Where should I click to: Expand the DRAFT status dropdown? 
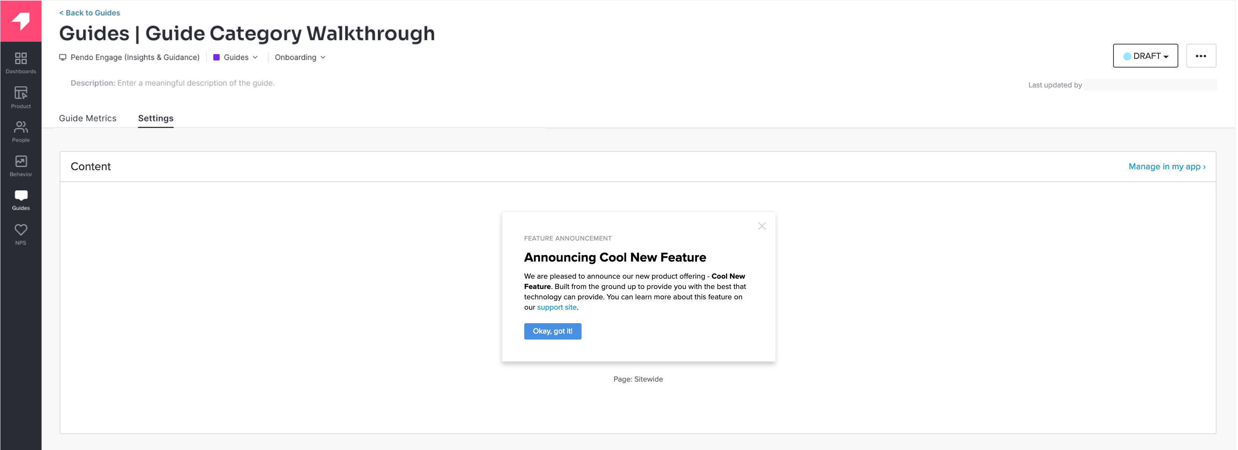click(1145, 56)
